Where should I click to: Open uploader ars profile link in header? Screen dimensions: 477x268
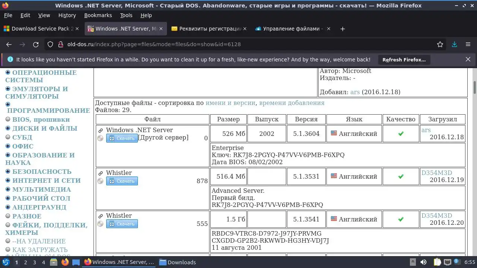(x=355, y=92)
